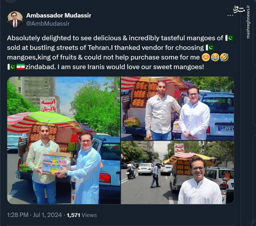Viewport: 256px width, 226px height.
Task: Click the rolling-on-floor laughing emoji
Action: tap(224, 57)
